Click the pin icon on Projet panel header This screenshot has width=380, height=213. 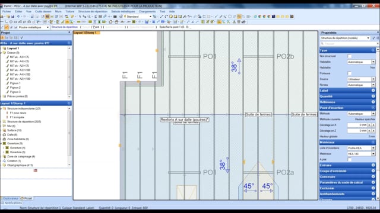(x=69, y=33)
